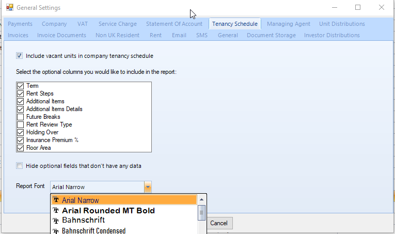The width and height of the screenshot is (395, 234).
Task: Select the Arial Narrow font entry
Action: point(124,200)
